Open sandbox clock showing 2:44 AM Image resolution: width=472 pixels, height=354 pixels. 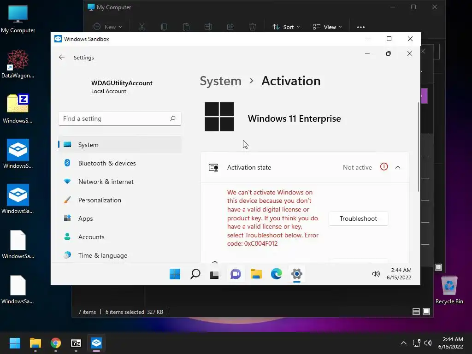(399, 274)
